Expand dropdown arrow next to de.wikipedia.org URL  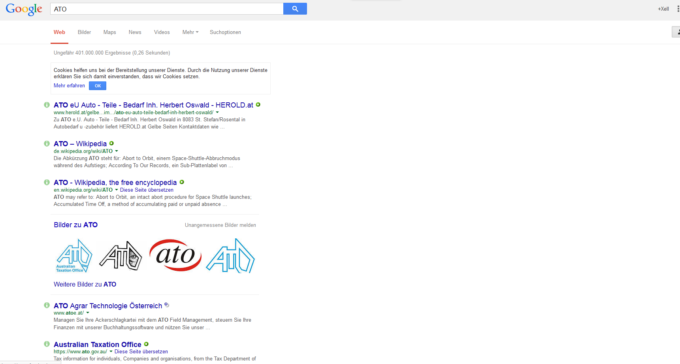click(117, 151)
